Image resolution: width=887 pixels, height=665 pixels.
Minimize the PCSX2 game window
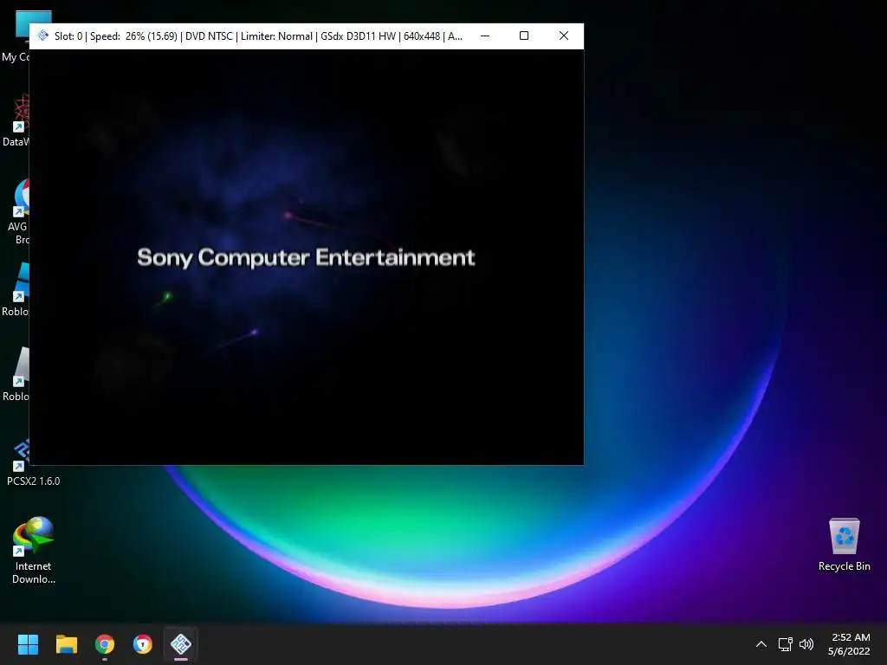(x=485, y=36)
